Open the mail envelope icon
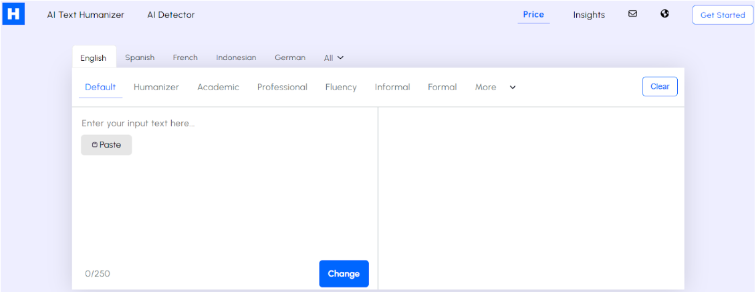Viewport: 756px width, 292px height. 632,14
